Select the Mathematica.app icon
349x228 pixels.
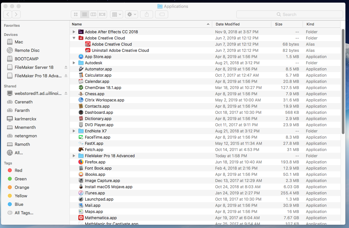pos(81,218)
